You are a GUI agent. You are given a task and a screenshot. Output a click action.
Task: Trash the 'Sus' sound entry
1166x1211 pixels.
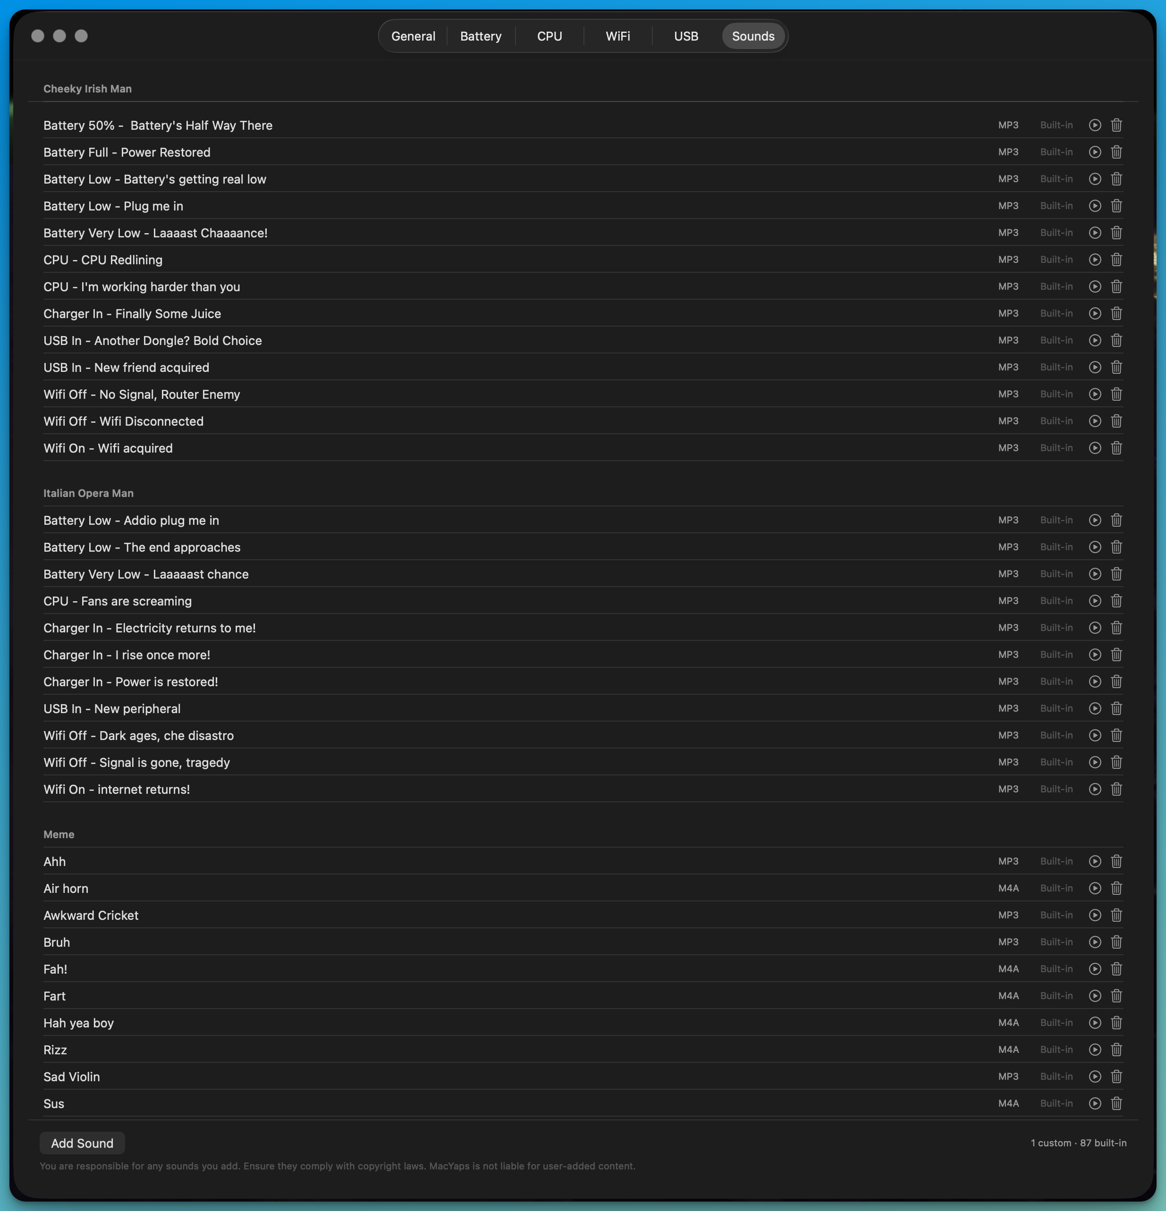click(x=1116, y=1103)
